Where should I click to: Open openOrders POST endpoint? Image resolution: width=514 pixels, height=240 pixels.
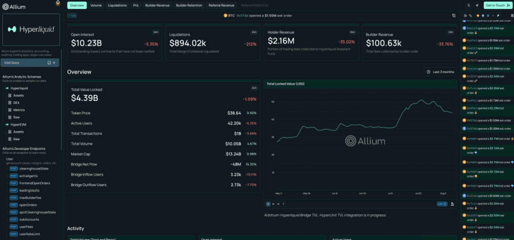click(x=28, y=205)
